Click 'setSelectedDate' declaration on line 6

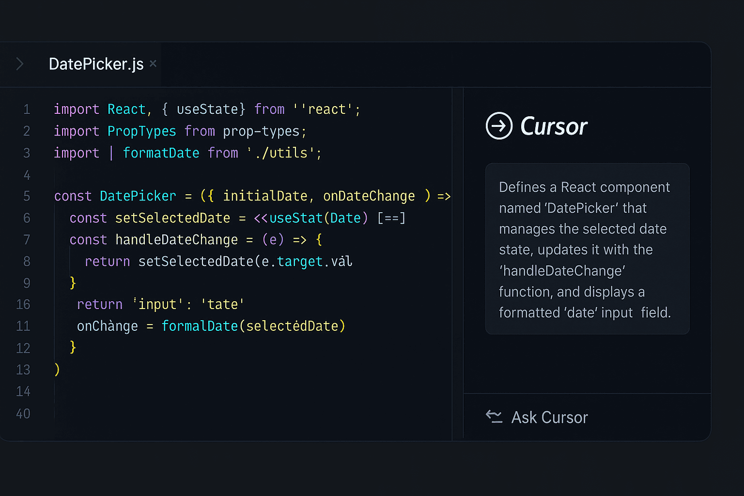click(173, 218)
